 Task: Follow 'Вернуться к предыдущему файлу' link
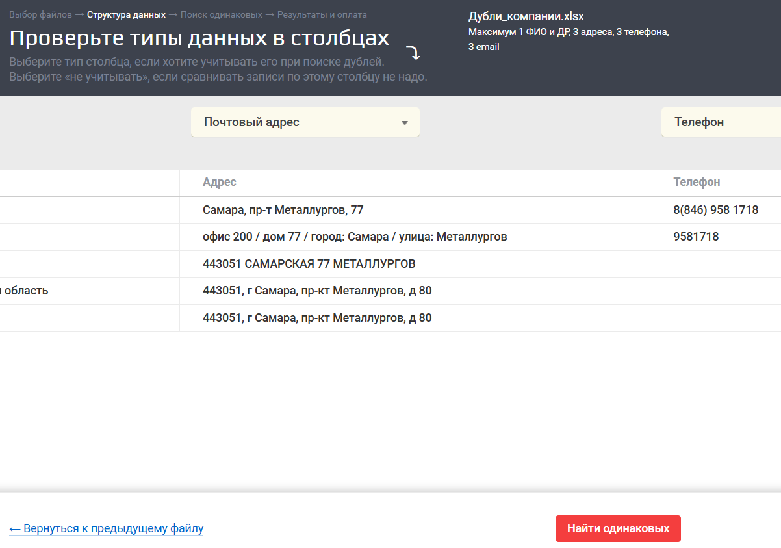pos(107,528)
